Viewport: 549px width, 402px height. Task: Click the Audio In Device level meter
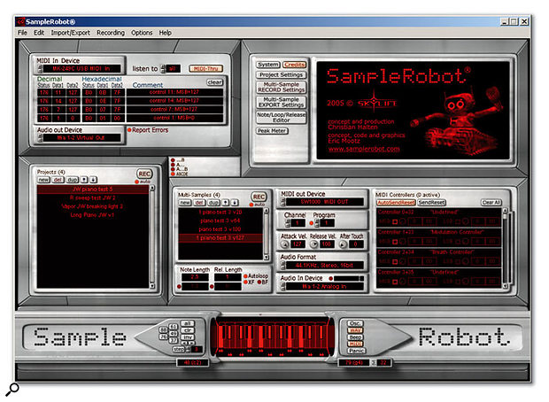pos(349,278)
